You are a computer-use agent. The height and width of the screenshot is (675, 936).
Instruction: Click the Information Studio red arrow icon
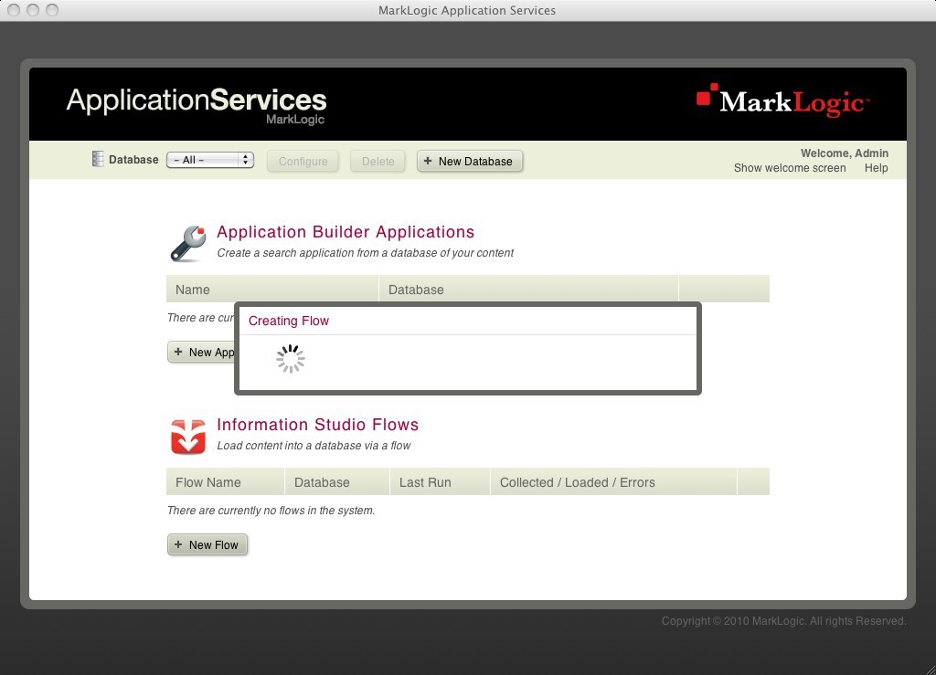coord(188,437)
